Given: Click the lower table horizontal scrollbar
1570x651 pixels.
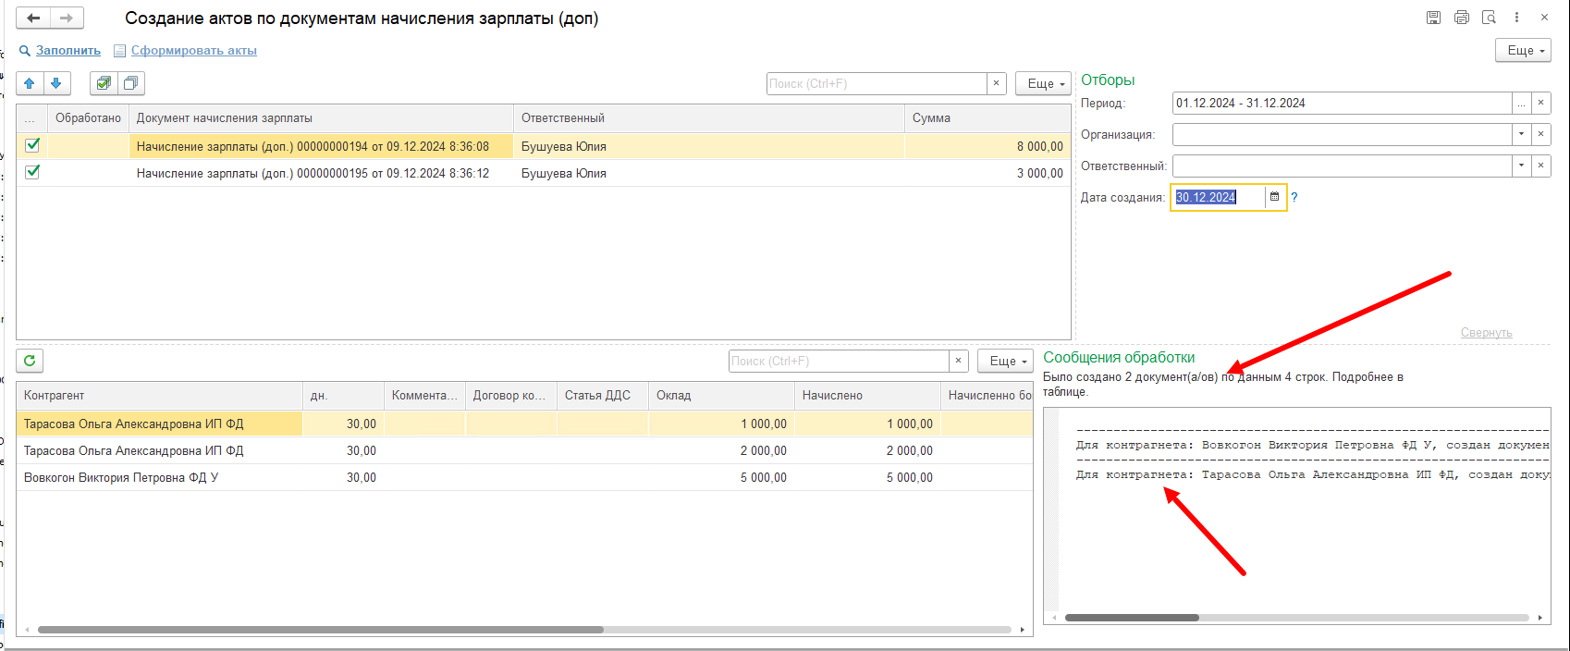Looking at the screenshot, I should point(321,630).
